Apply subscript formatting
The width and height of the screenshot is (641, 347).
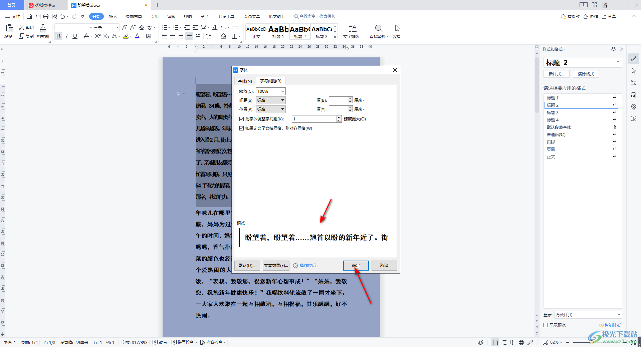click(x=106, y=36)
